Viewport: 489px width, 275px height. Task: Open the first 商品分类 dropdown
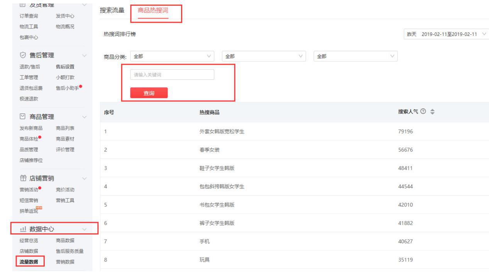[172, 56]
